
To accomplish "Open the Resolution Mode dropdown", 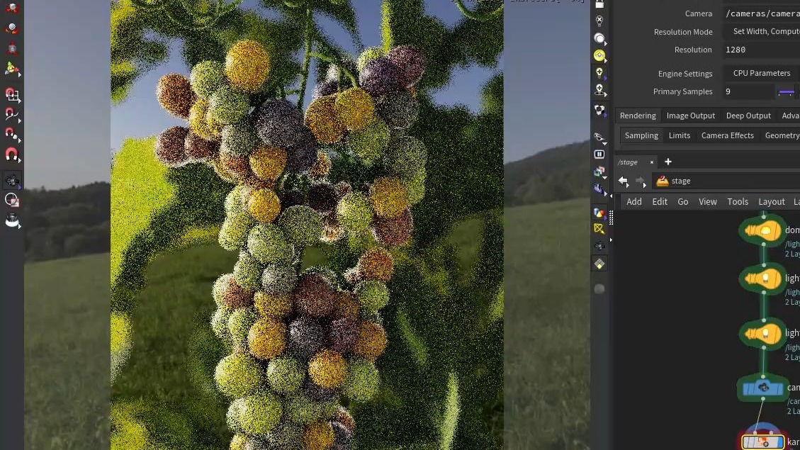I will coord(761,32).
